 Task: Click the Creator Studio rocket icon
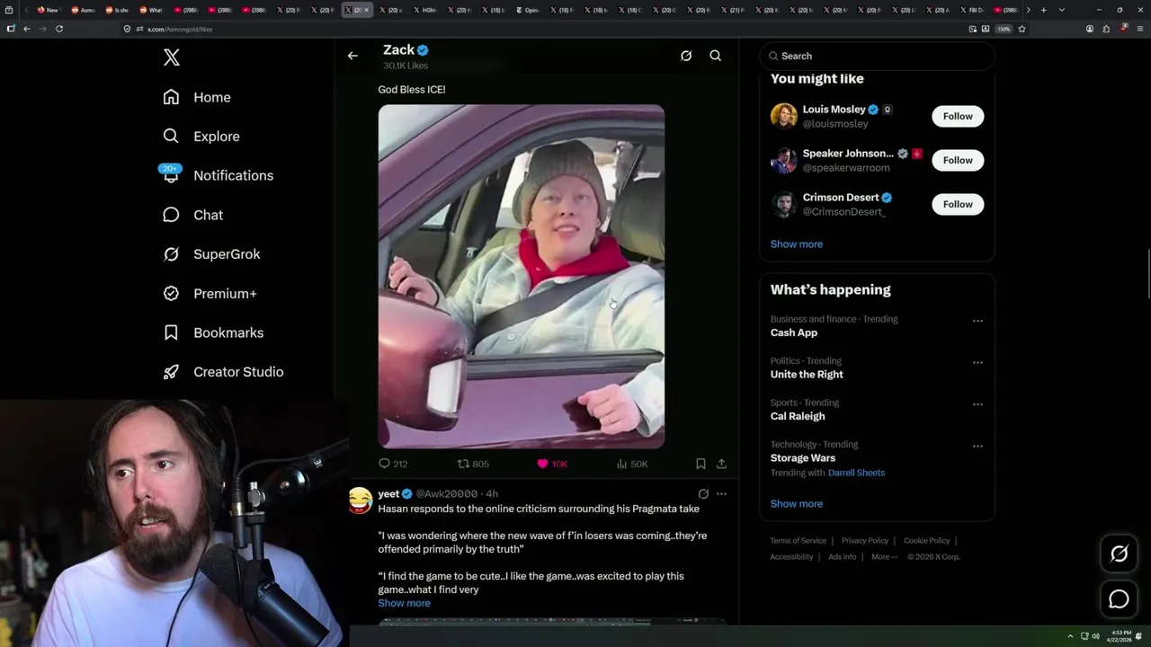(x=171, y=372)
